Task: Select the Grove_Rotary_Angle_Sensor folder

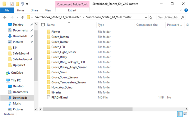Action: [x=67, y=67]
